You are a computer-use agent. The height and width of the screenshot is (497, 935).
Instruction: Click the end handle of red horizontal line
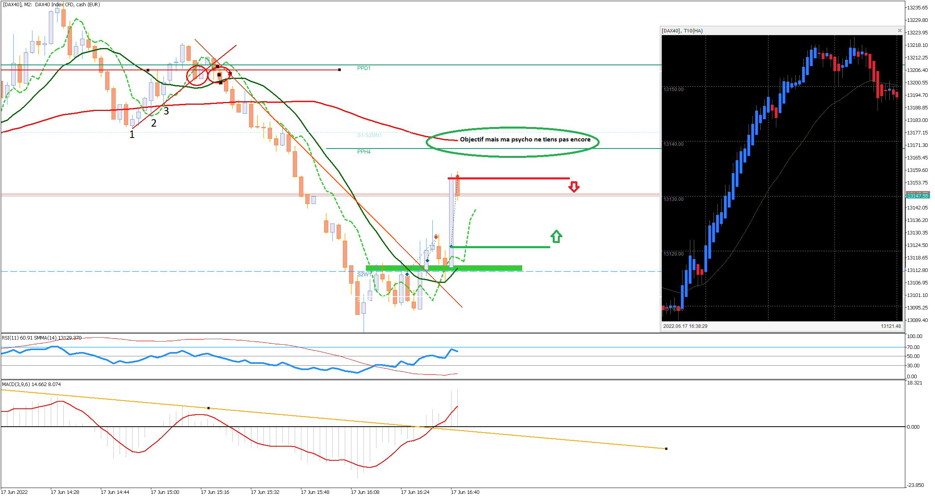(x=339, y=70)
